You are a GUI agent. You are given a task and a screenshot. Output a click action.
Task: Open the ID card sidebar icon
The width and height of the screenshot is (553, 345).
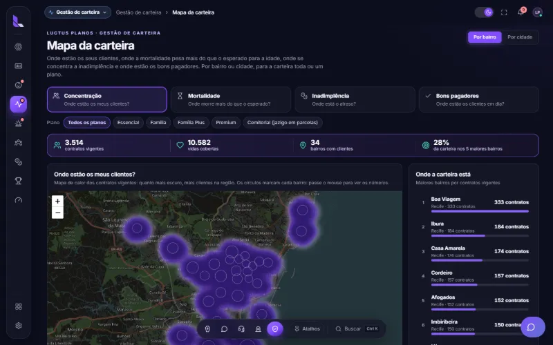[19, 66]
